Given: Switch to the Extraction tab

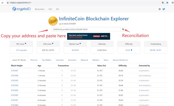Looking at the screenshot, I should pyautogui.click(x=72, y=60).
